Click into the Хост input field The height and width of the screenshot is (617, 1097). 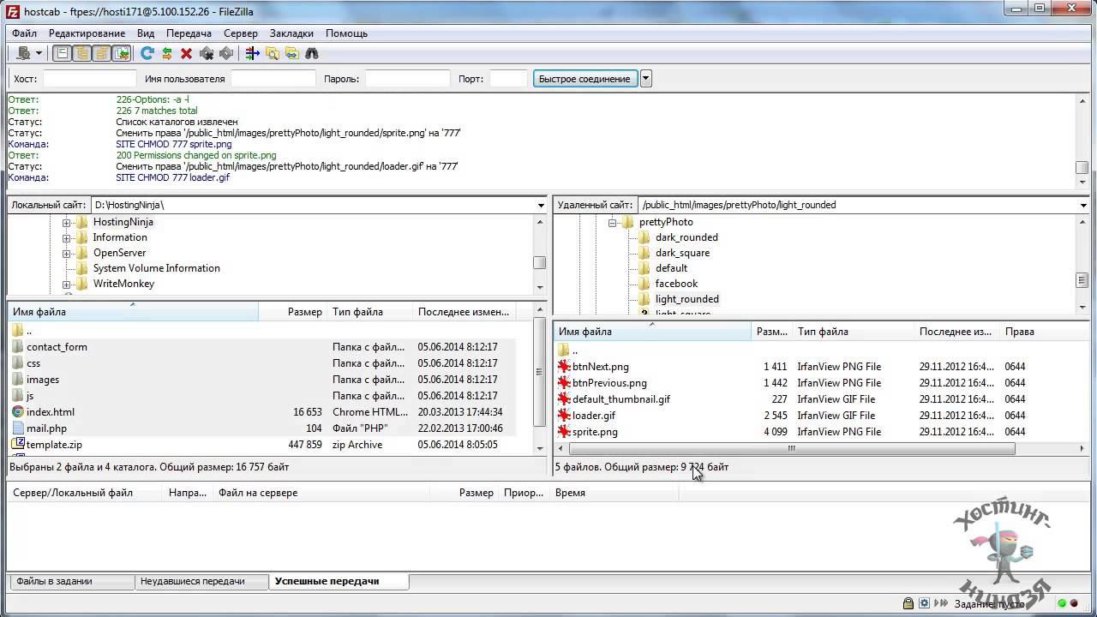pos(89,79)
